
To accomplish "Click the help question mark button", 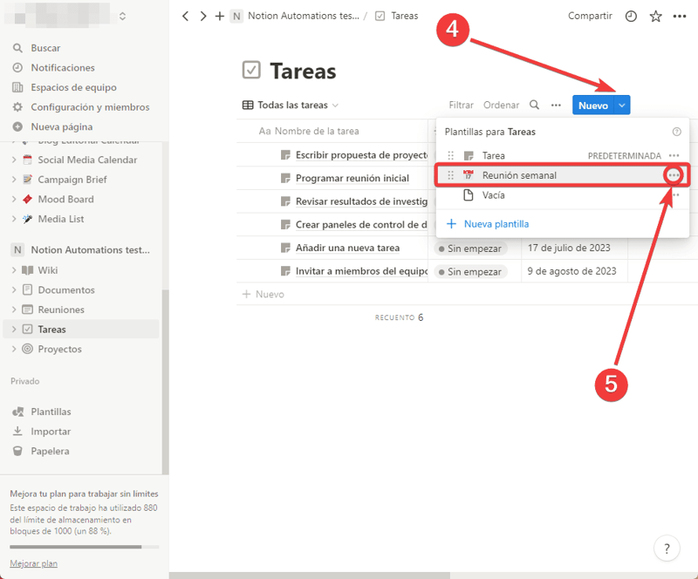I will 667,548.
